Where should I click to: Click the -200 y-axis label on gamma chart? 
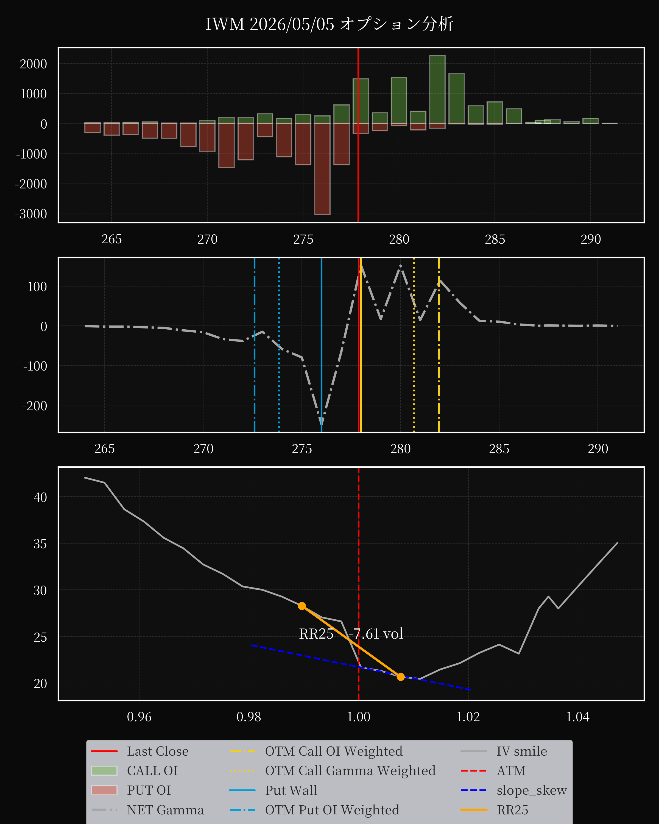point(34,405)
